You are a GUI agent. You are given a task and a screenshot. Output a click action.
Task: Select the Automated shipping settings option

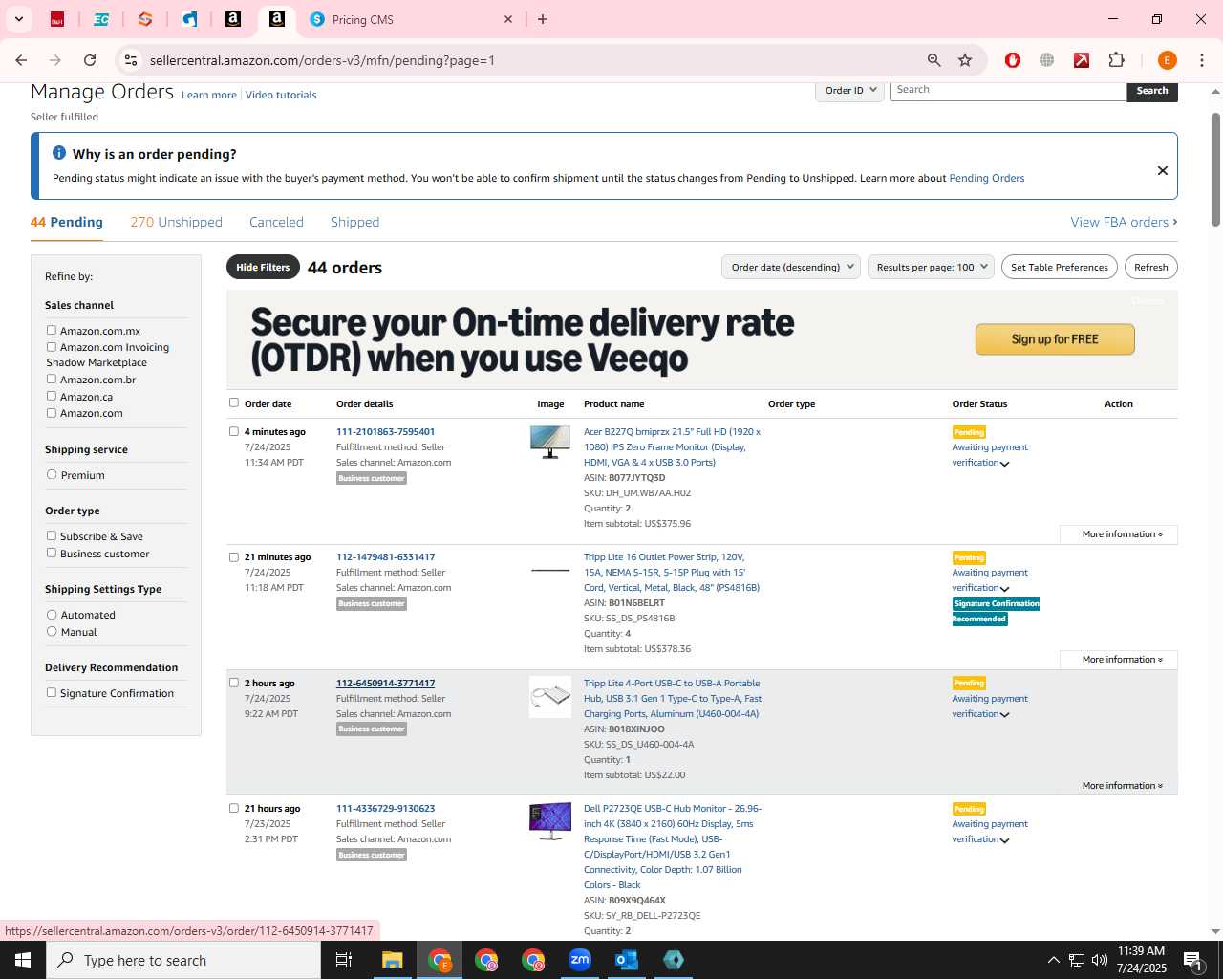coord(52,614)
